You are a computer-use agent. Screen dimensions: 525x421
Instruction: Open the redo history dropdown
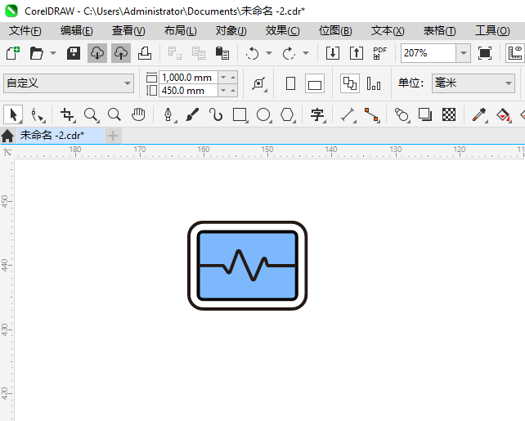tap(306, 53)
